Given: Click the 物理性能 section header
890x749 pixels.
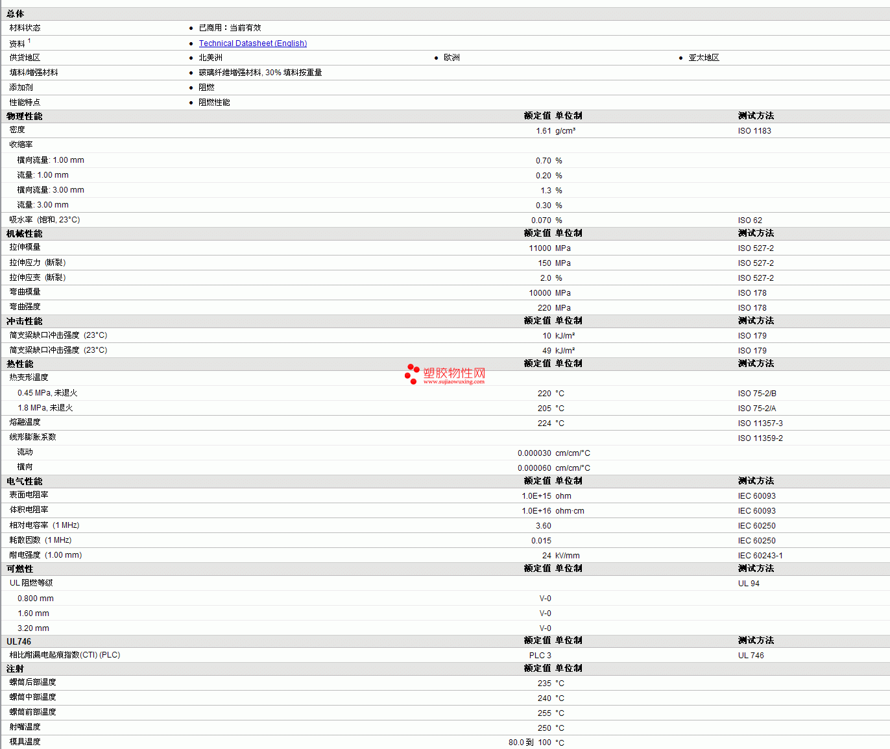Looking at the screenshot, I should click(x=25, y=117).
